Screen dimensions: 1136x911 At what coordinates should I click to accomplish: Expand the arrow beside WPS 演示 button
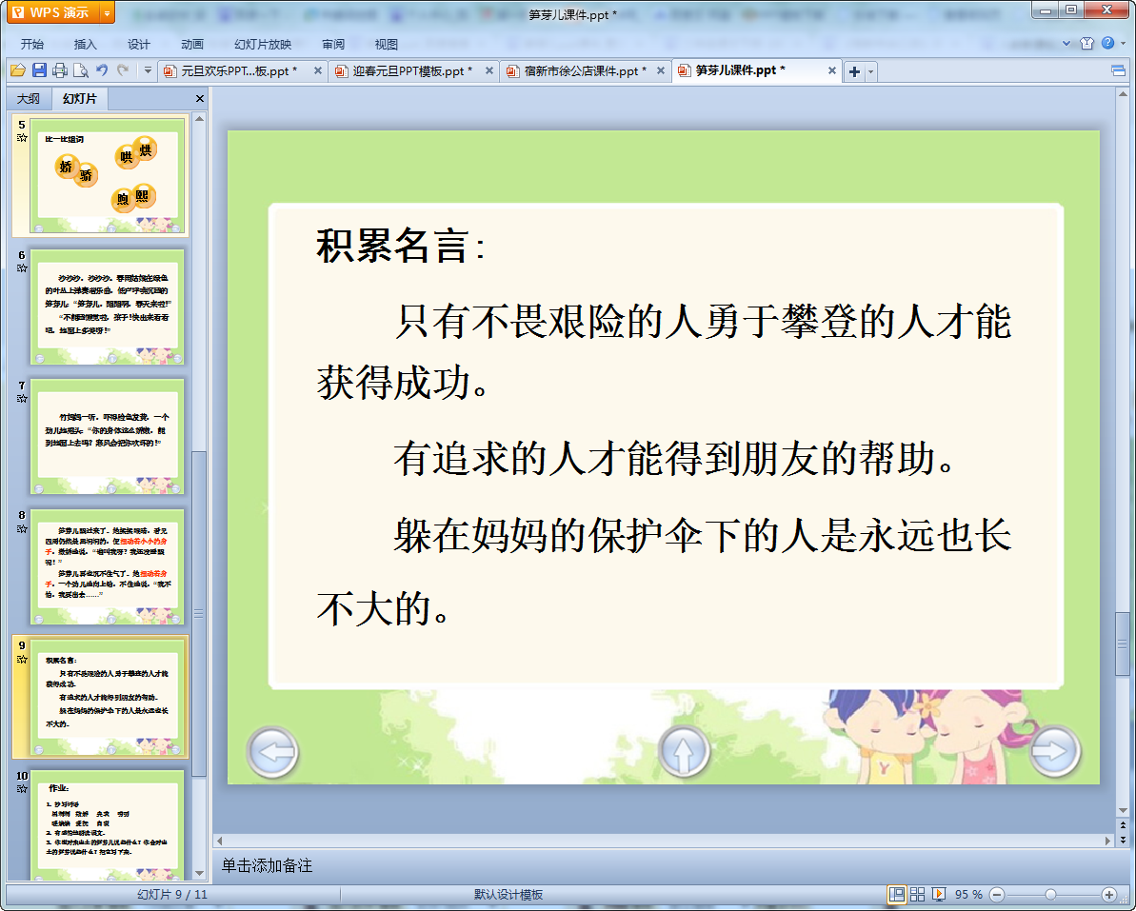(107, 12)
